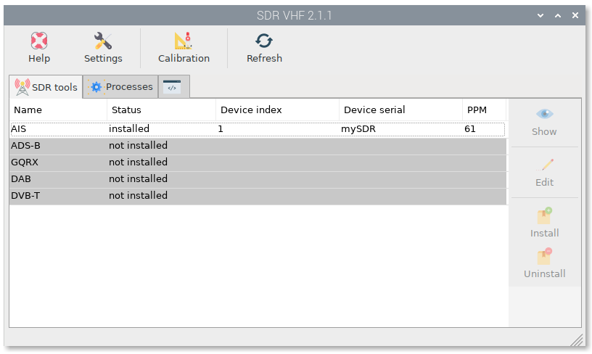Click the Install package button
The height and width of the screenshot is (354, 592).
click(x=544, y=223)
